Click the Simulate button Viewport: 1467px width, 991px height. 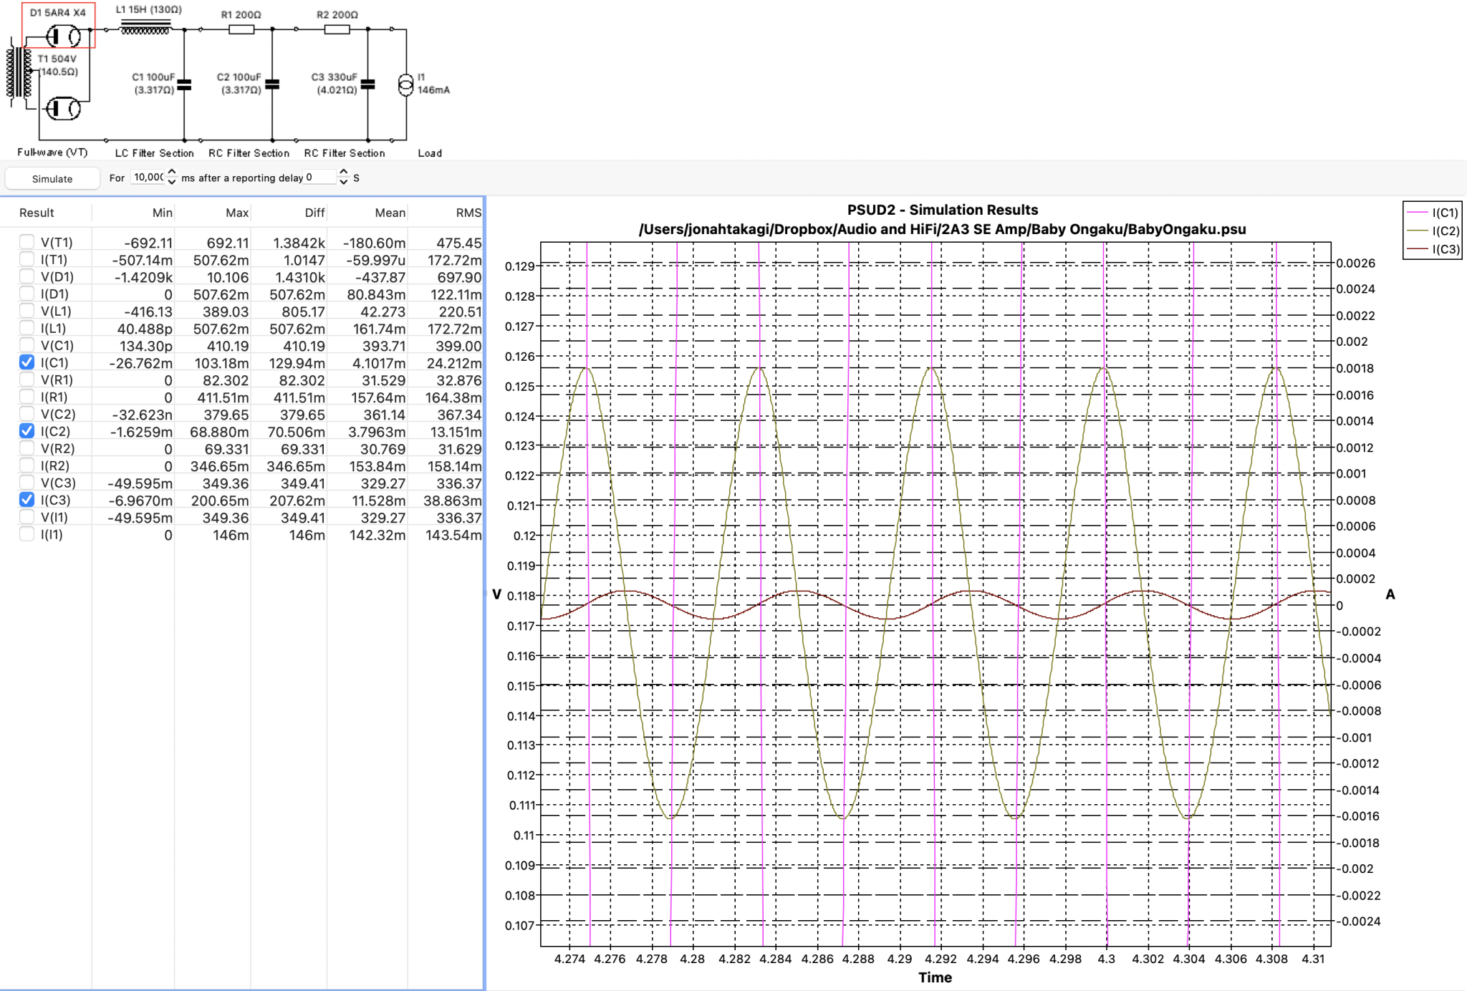(x=52, y=178)
